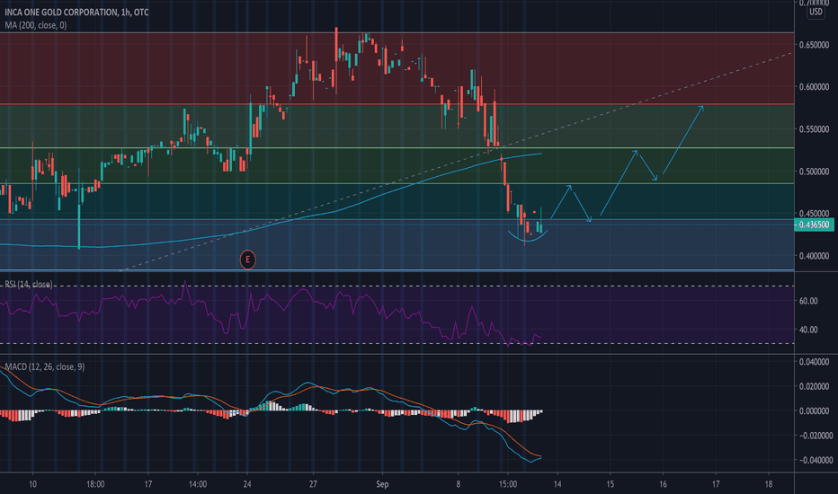This screenshot has height=494, width=838.
Task: Click the '10' date label on time axis
Action: pyautogui.click(x=32, y=484)
